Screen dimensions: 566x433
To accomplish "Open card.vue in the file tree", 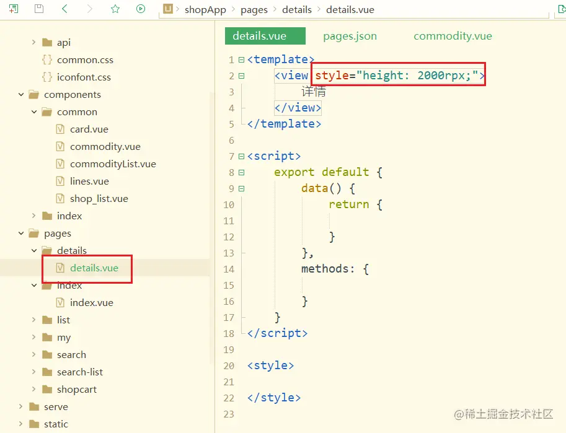I will pos(89,129).
